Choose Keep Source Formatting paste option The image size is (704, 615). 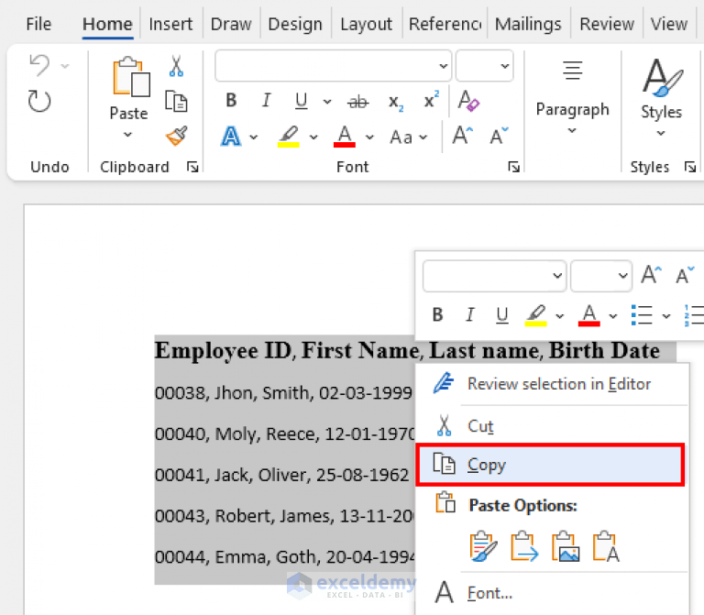click(x=483, y=546)
